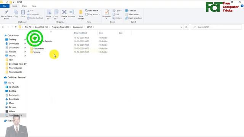The image size is (244, 137).
Task: Click Pin to Quick access icon
Action: coord(6,14)
